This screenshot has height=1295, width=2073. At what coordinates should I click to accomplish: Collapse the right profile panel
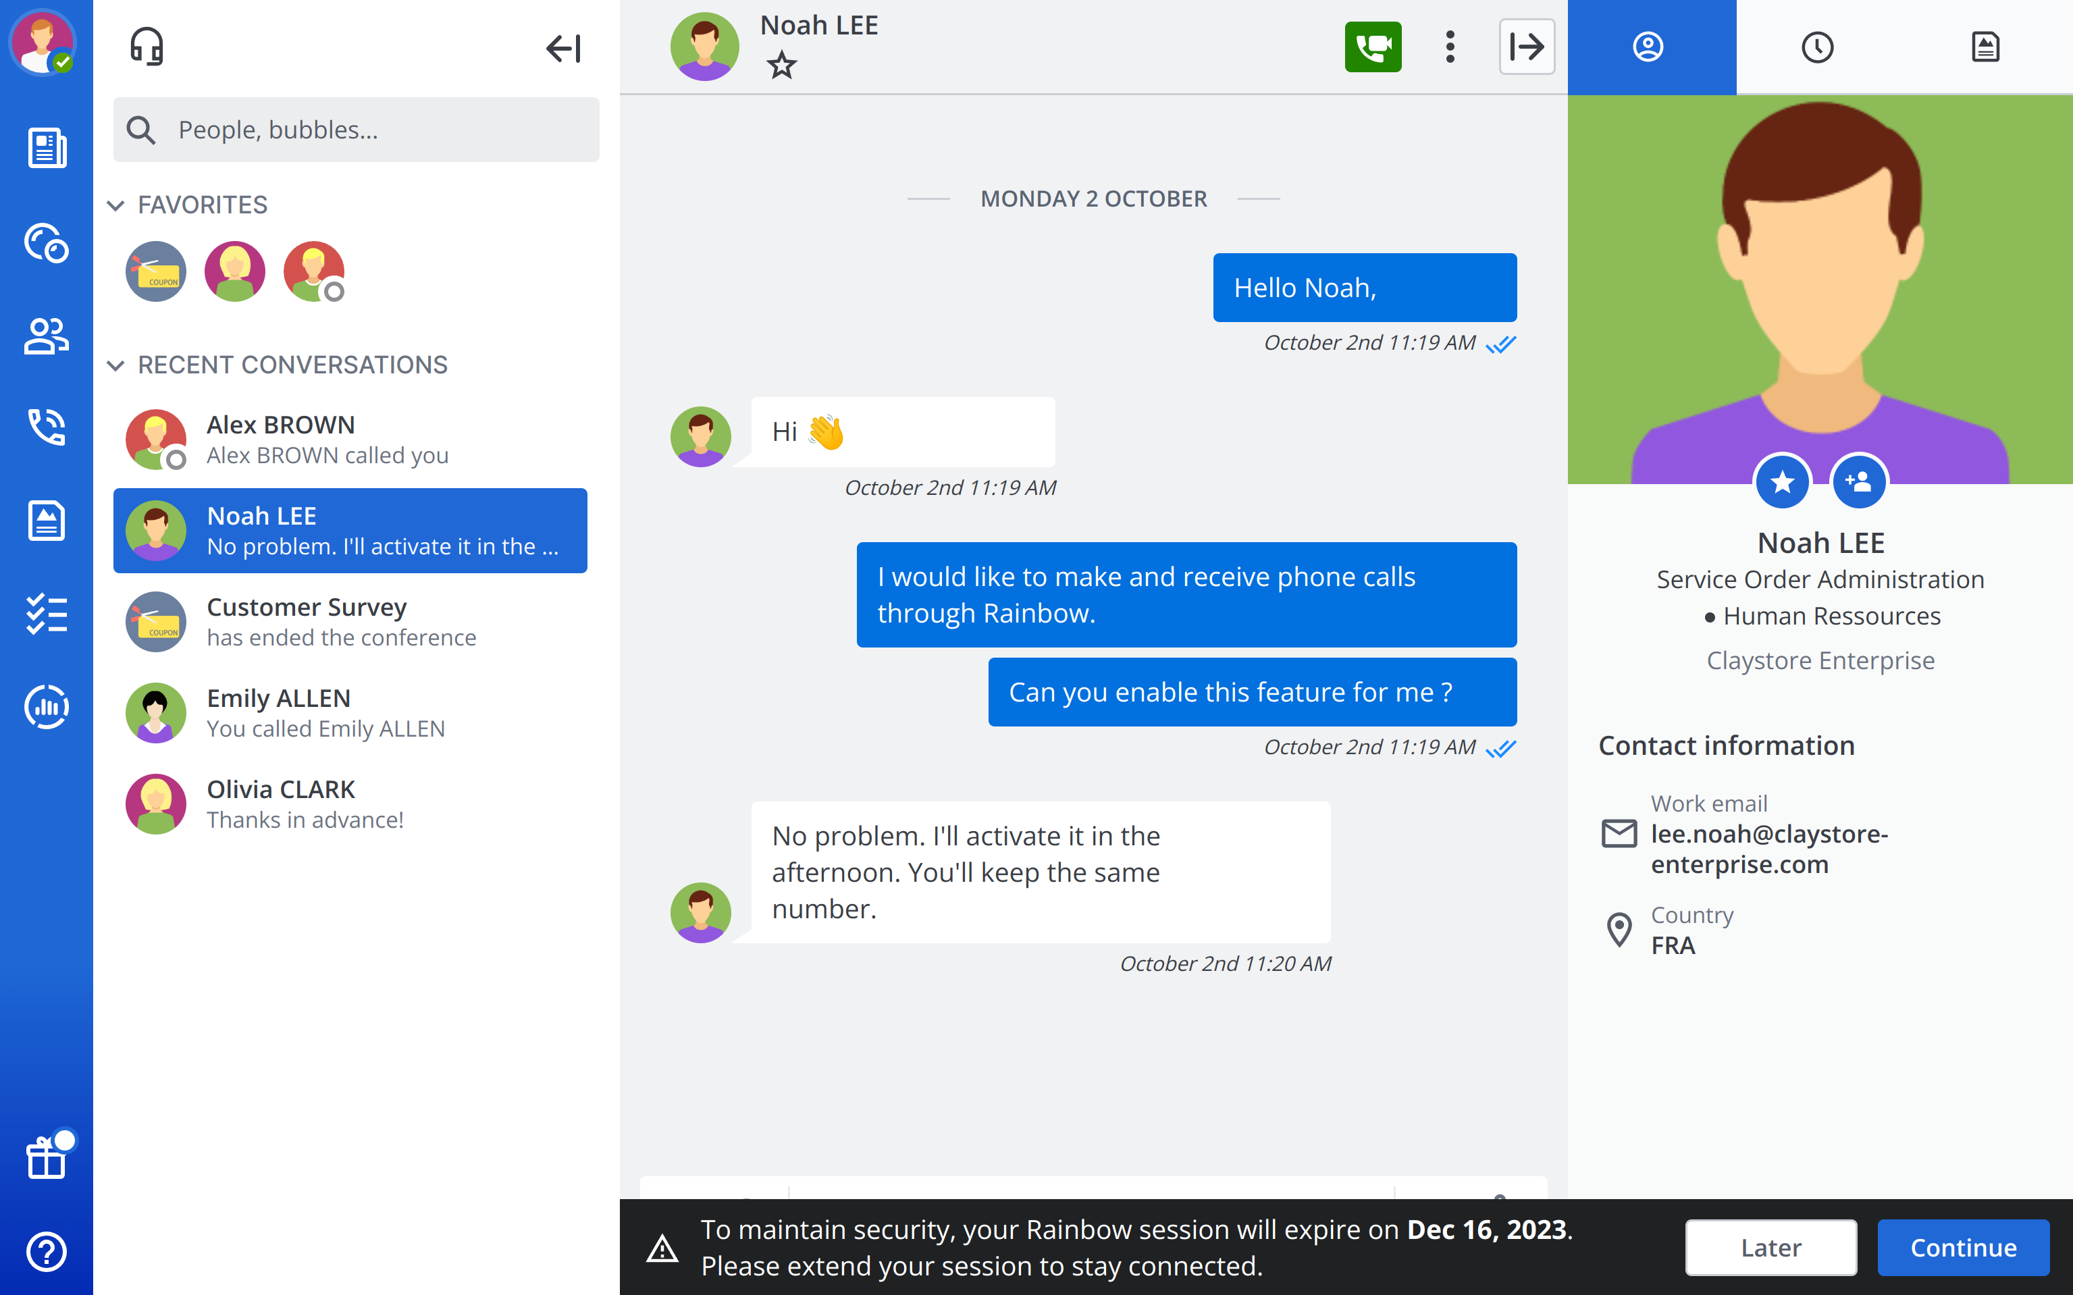point(1527,47)
